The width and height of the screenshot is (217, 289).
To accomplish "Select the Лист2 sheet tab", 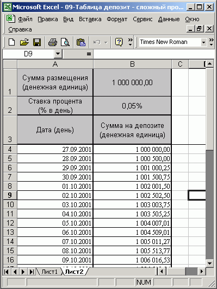I will click(74, 272).
